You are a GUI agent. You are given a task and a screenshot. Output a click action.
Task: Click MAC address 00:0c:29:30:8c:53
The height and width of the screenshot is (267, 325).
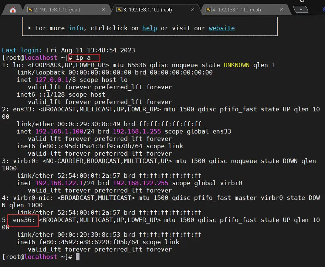(x=89, y=235)
